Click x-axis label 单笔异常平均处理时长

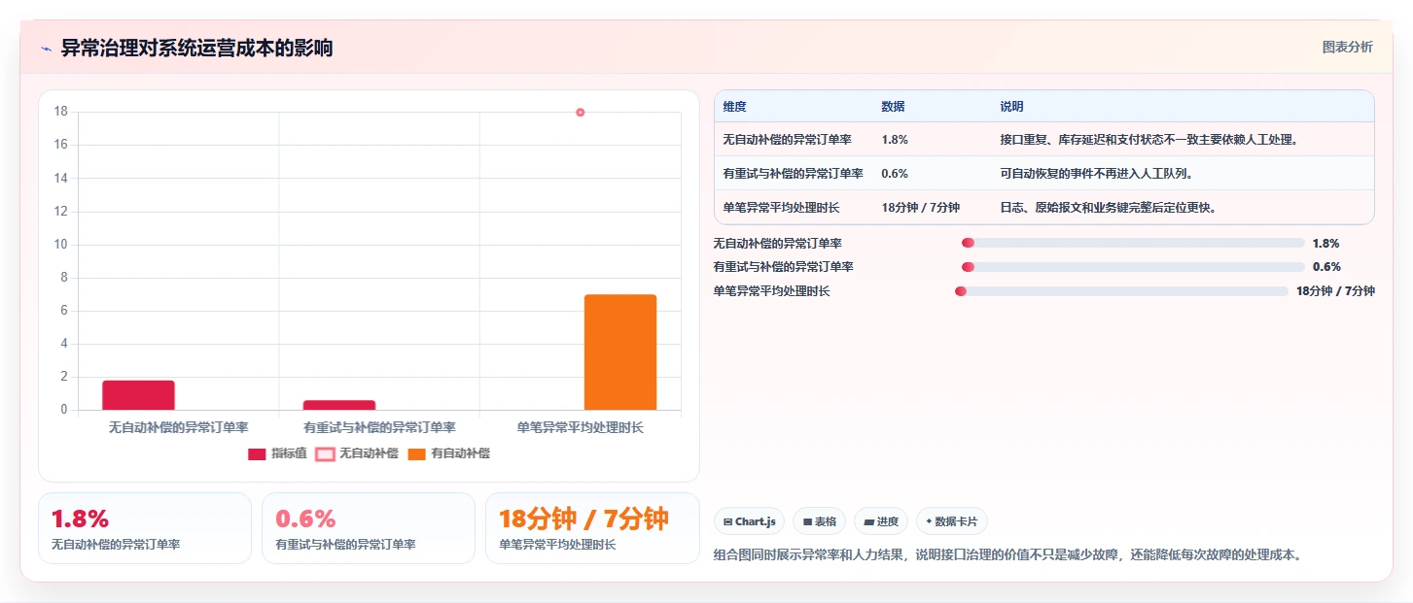[x=580, y=427]
